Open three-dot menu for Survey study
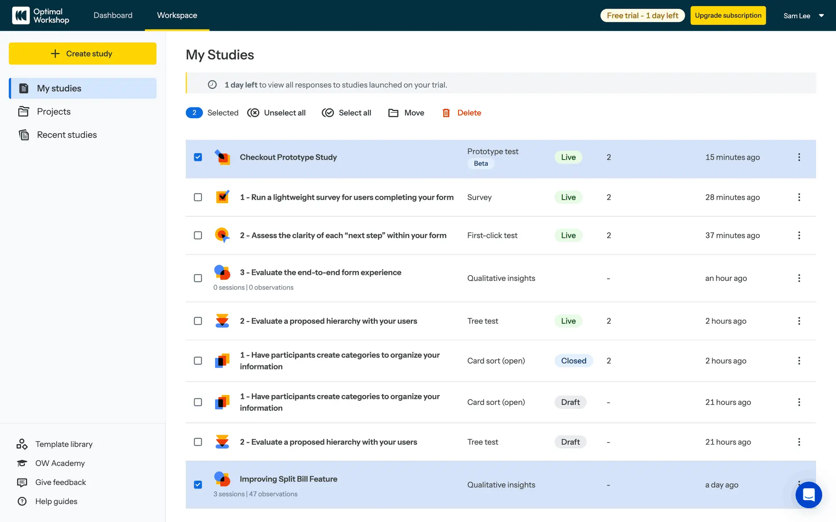Image resolution: width=836 pixels, height=522 pixels. 799,197
